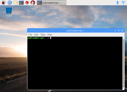
Task: Click the Bluetooth tray icon
Action: point(117,3)
